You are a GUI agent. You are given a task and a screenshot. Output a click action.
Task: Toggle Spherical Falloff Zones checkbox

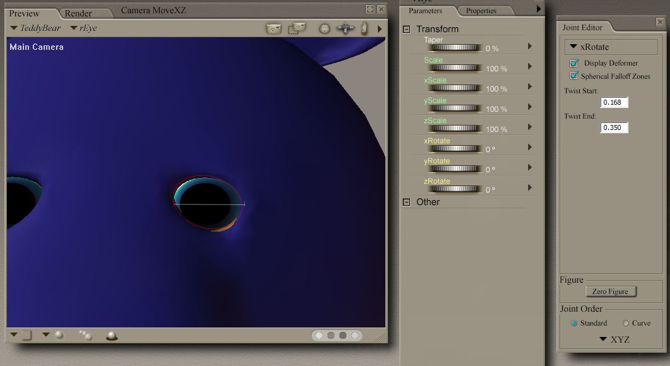(574, 76)
